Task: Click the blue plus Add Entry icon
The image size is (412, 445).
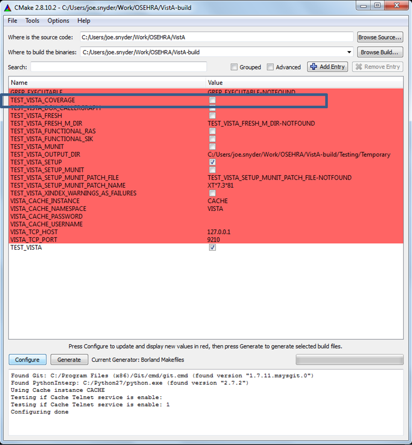Action: [314, 67]
